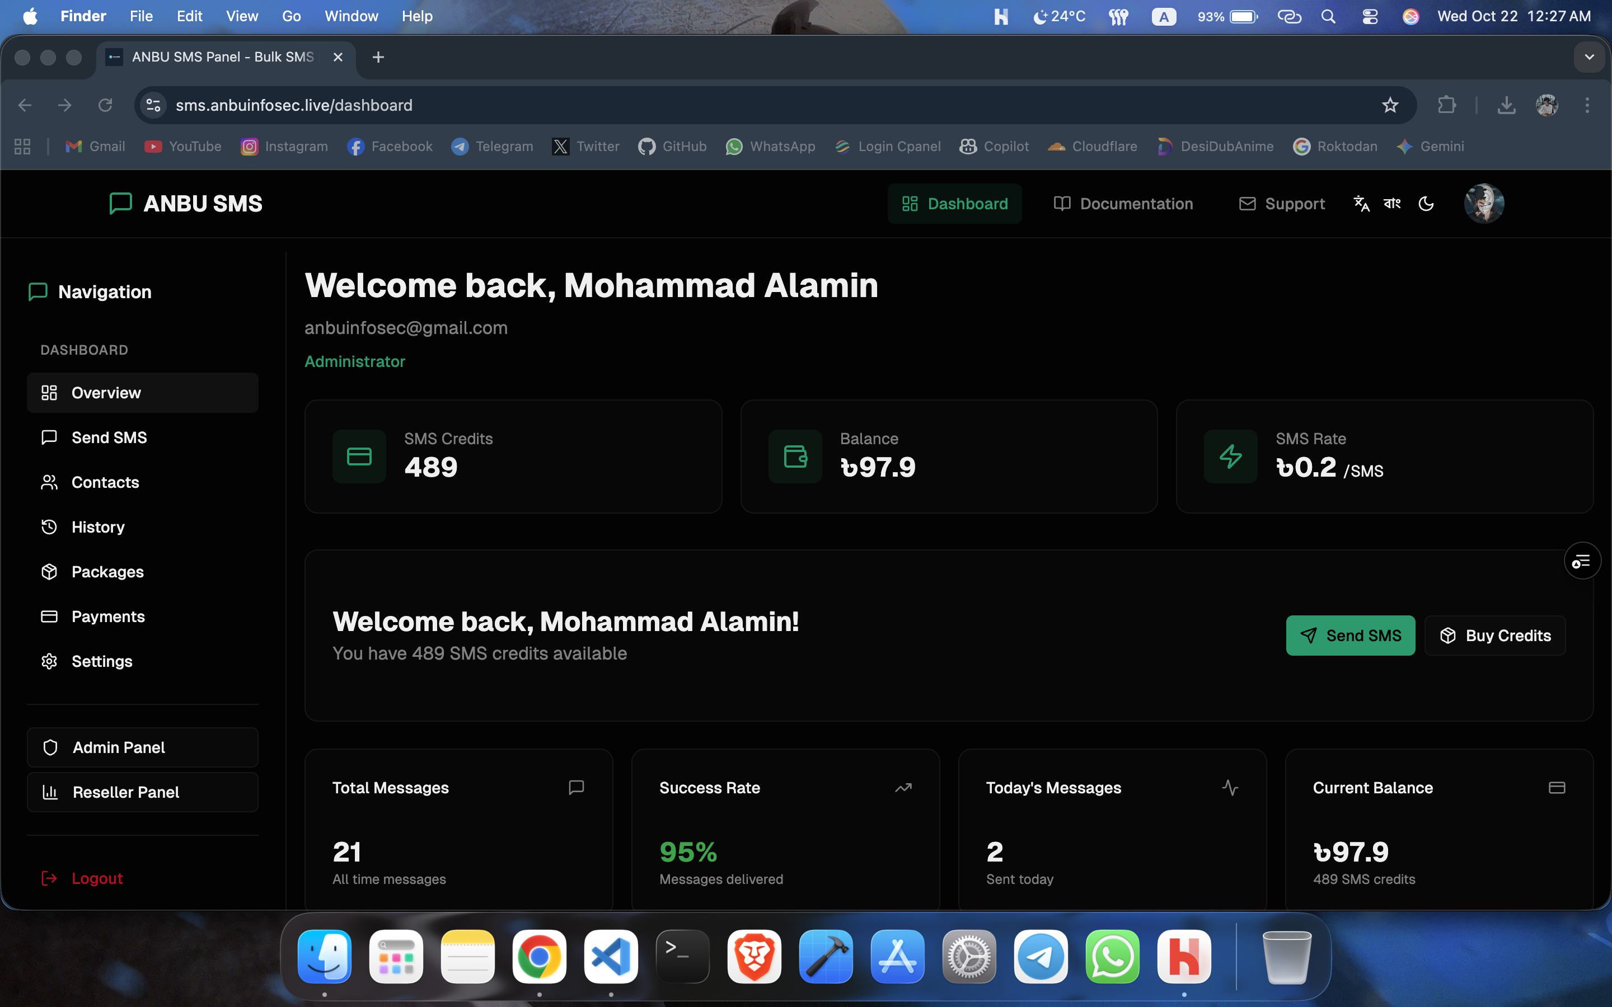Open Payments page from sidebar

(x=108, y=616)
